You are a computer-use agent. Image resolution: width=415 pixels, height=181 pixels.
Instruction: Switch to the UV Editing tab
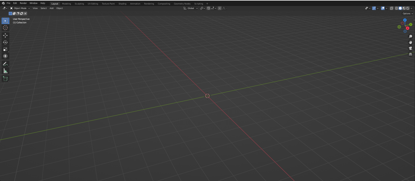pyautogui.click(x=93, y=4)
